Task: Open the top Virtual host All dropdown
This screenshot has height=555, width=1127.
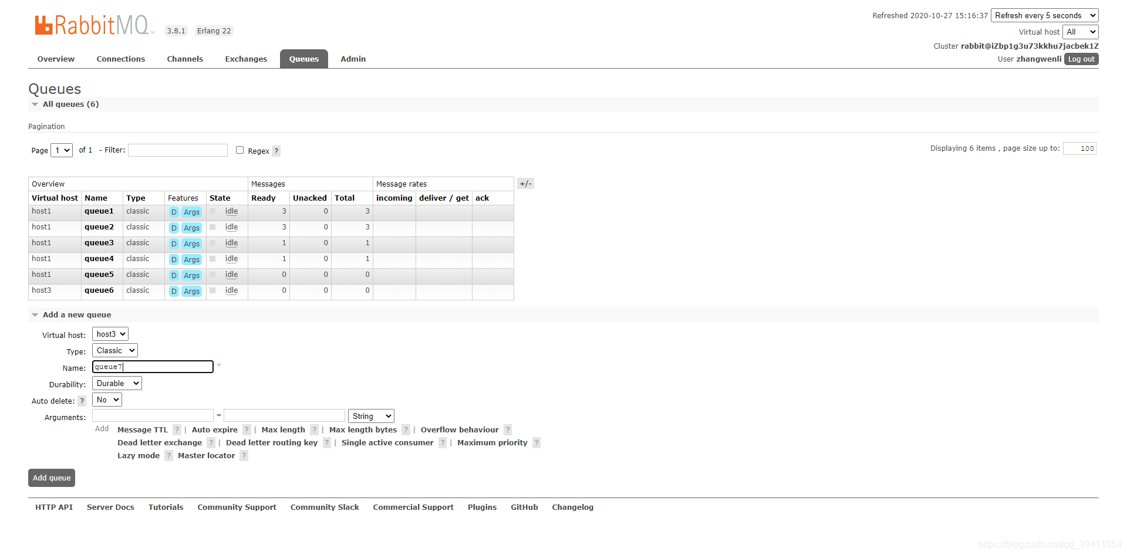Action: pyautogui.click(x=1080, y=32)
